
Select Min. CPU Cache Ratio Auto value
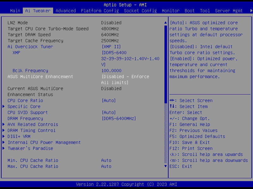coord(106,160)
